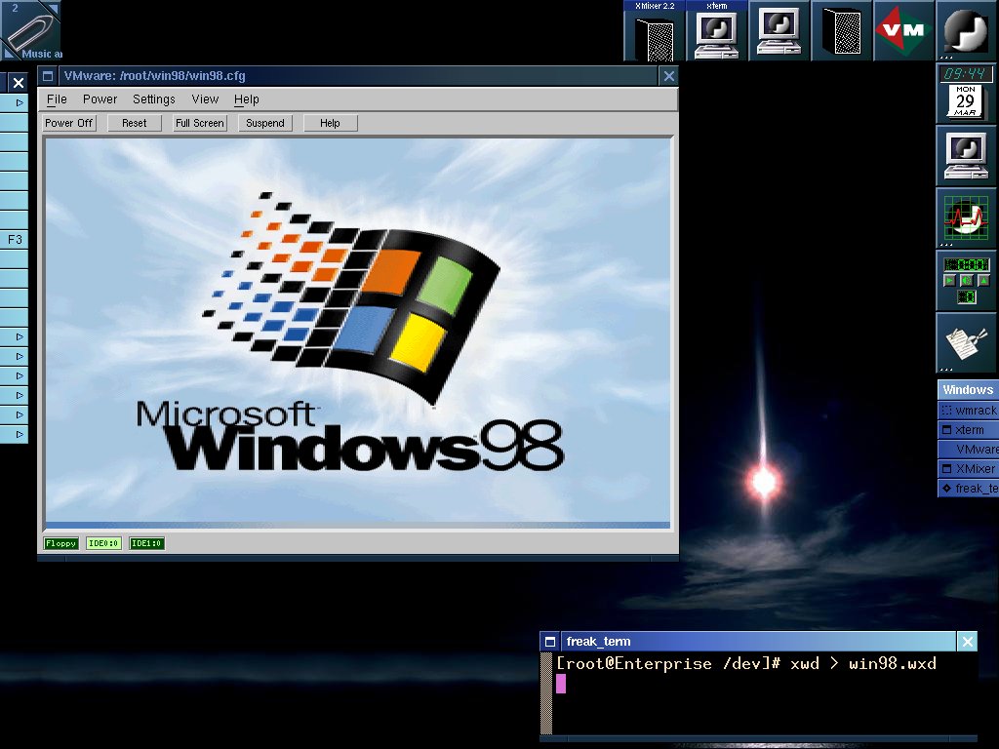Click the Windows list menu title bar

(969, 390)
